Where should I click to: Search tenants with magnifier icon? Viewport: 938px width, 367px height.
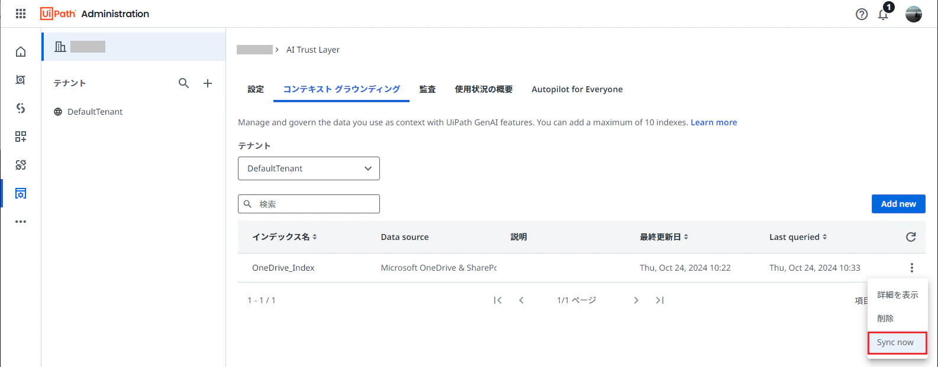(184, 83)
